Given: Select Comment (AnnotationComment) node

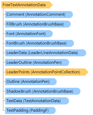Looking at the screenshot, I should pyautogui.click(x=39, y=14).
